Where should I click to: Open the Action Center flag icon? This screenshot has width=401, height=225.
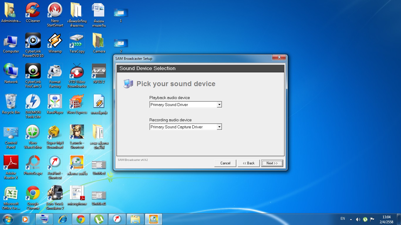pos(372,219)
